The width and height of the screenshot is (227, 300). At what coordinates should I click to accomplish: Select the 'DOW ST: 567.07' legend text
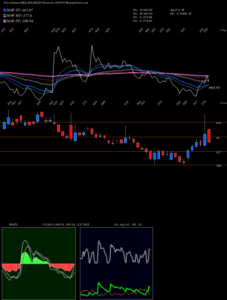coord(20,10)
